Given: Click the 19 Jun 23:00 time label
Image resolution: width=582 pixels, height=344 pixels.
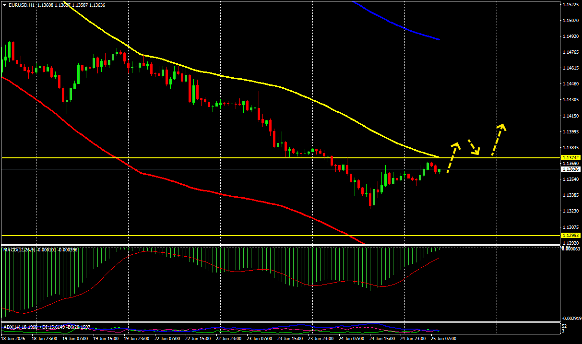Looking at the screenshot, I should (x=136, y=339).
